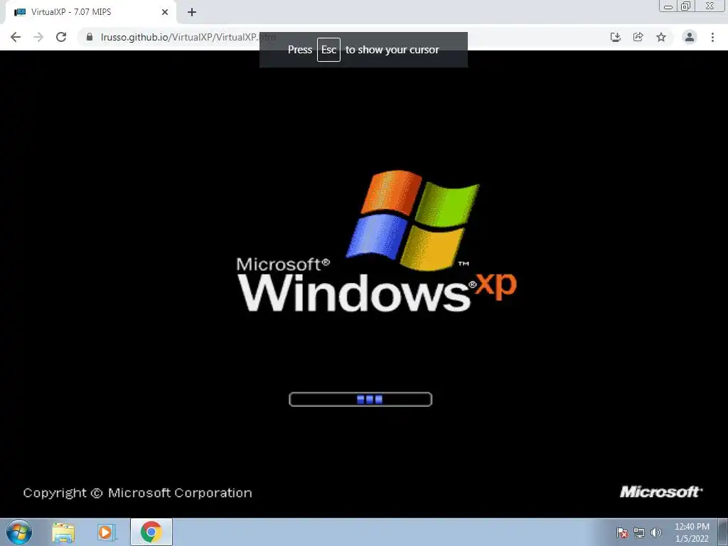728x546 pixels.
Task: Launch Windows Media Player from taskbar
Action: [107, 532]
